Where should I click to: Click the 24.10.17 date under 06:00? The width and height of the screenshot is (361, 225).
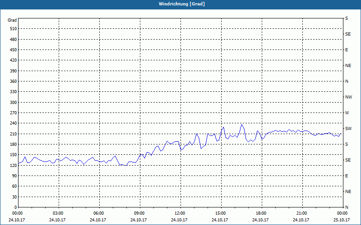[98, 220]
